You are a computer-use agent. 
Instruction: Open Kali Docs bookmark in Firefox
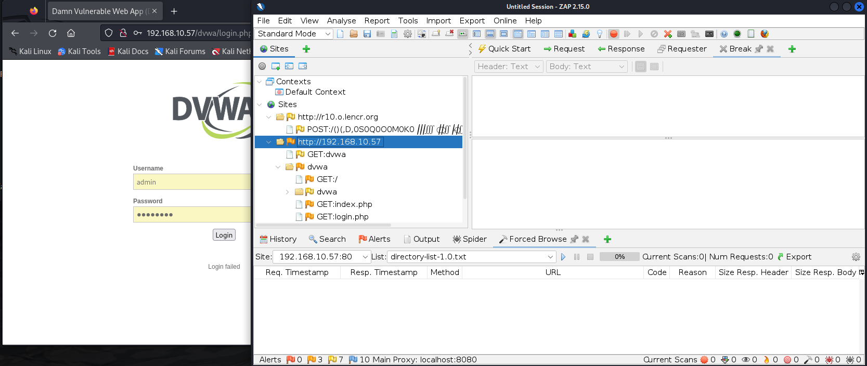coord(128,51)
